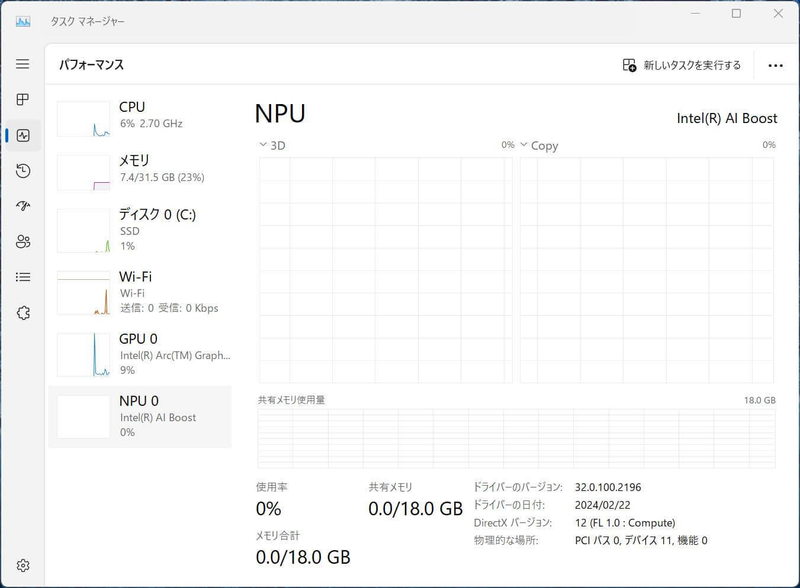This screenshot has height=588, width=800.
Task: Click the disk mini graph thumbnail
Action: point(83,231)
